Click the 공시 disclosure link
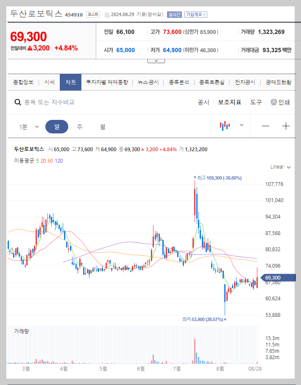This screenshot has width=301, height=385. pos(203,102)
